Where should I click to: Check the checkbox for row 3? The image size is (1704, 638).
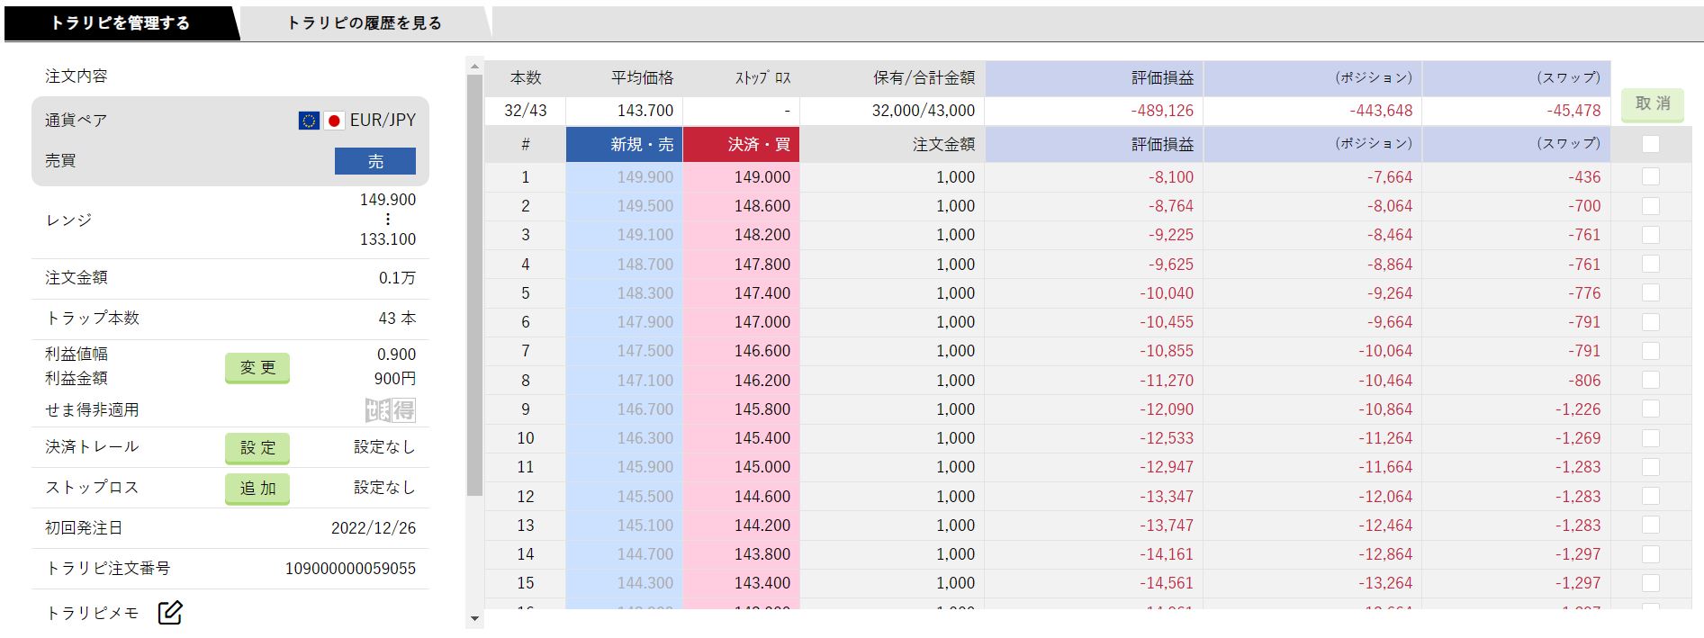click(x=1651, y=235)
